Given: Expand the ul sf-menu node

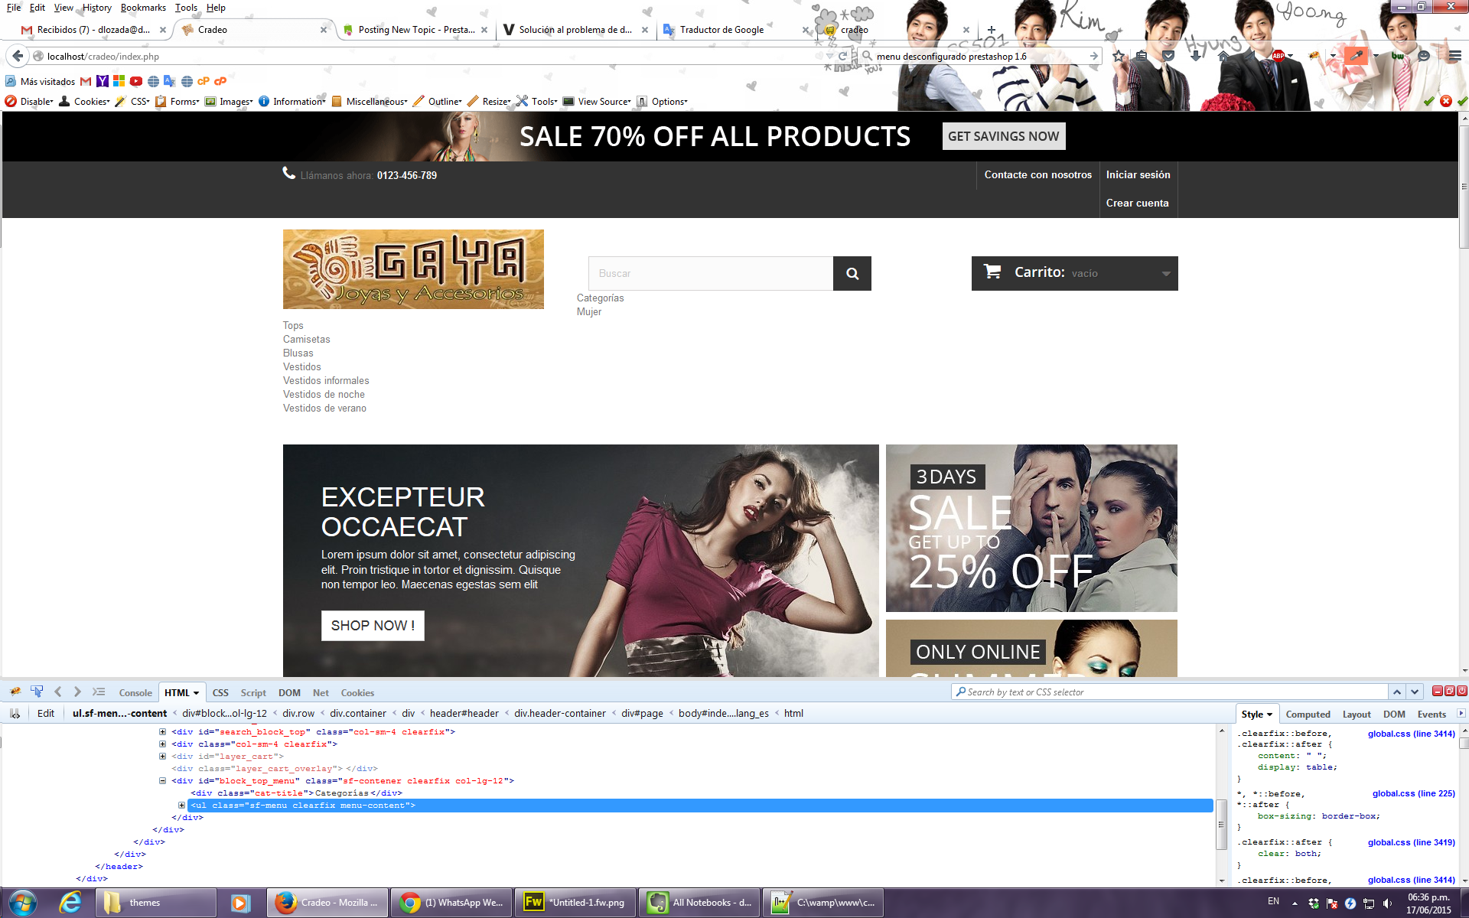Looking at the screenshot, I should (181, 806).
